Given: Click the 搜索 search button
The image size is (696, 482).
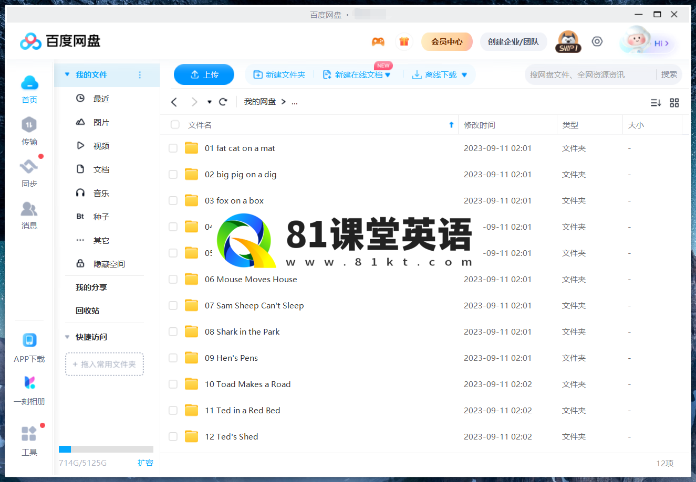Looking at the screenshot, I should pyautogui.click(x=669, y=74).
